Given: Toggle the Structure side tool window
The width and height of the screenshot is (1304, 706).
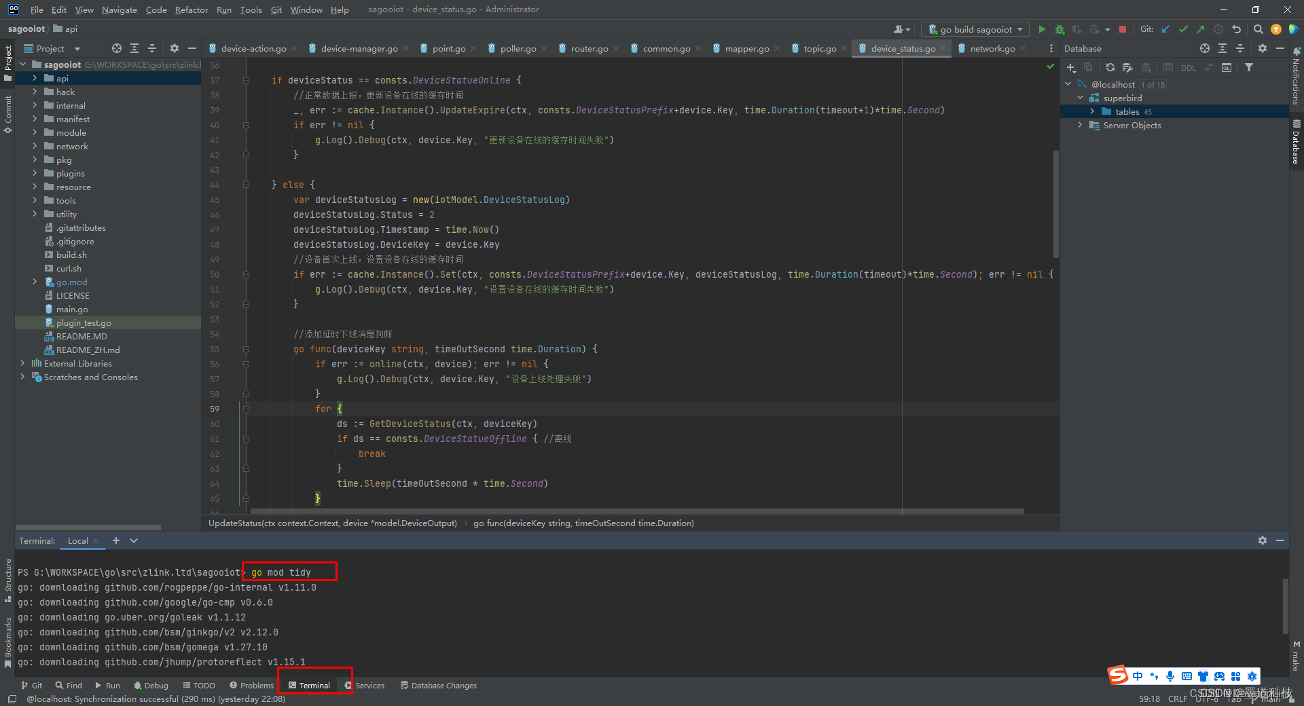Looking at the screenshot, I should pos(7,580).
